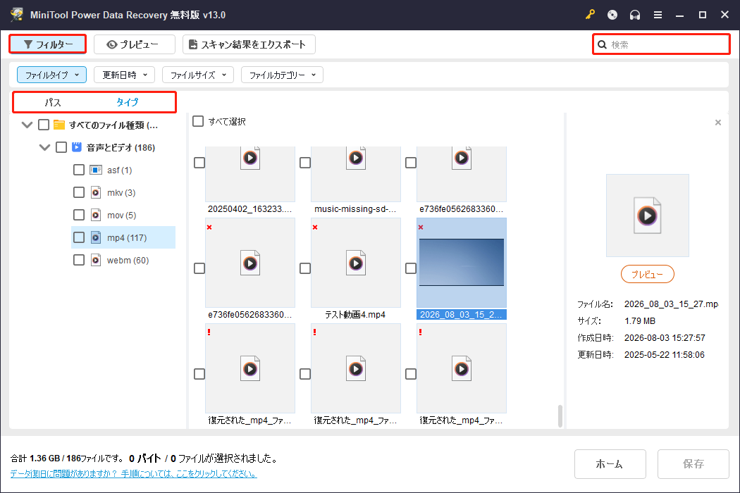Click the second 復元された_mp4_ファ file thumbnail
The height and width of the screenshot is (493, 740).
[356, 368]
